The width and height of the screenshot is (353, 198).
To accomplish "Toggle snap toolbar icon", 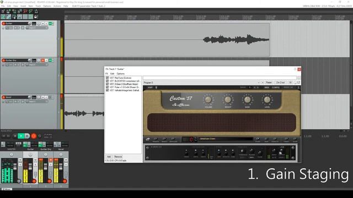I will click(x=31, y=17).
